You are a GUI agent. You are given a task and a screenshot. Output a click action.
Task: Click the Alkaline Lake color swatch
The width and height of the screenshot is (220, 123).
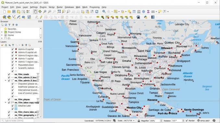[x=16, y=106]
